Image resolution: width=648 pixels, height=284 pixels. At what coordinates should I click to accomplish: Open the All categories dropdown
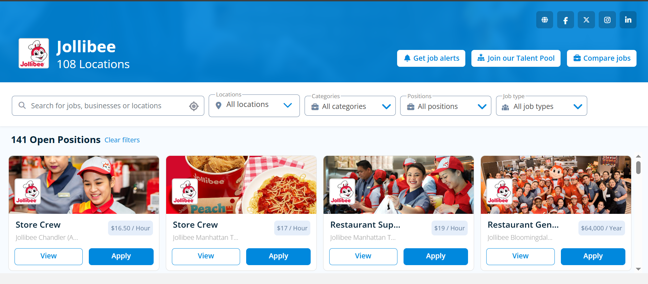click(350, 106)
